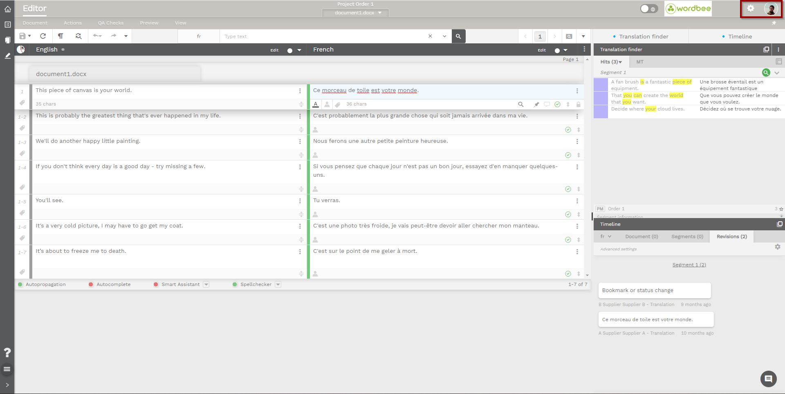Click the purple swatch beside first hit
Image resolution: width=785 pixels, height=394 pixels.
(x=600, y=85)
